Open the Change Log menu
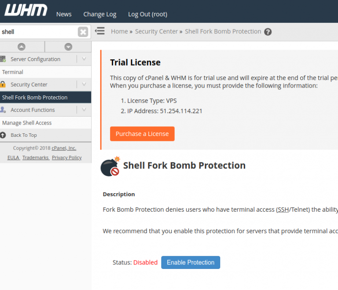This screenshot has width=338, height=290. click(100, 14)
